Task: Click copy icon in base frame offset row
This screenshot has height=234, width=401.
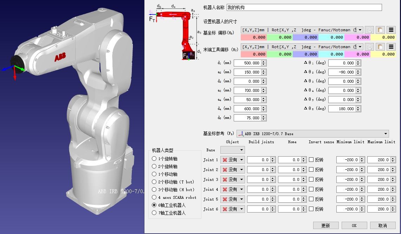Action: pyautogui.click(x=369, y=30)
